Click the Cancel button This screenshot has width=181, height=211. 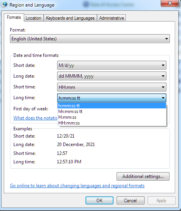click(130, 201)
